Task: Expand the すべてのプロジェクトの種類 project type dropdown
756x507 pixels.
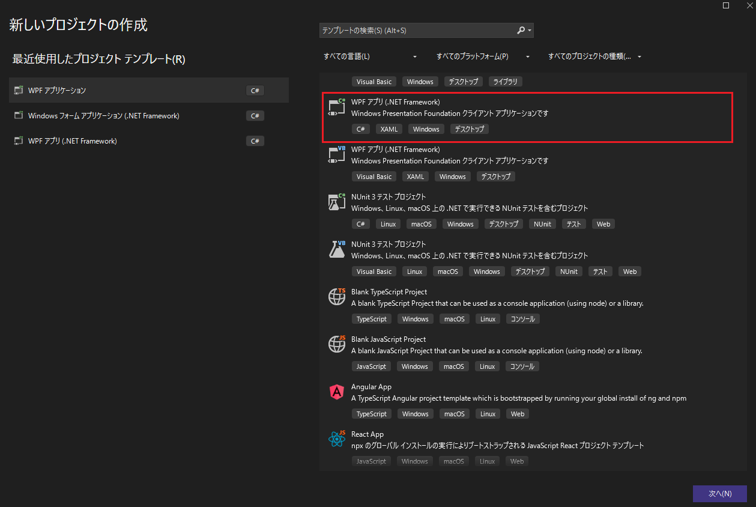Action: 594,56
